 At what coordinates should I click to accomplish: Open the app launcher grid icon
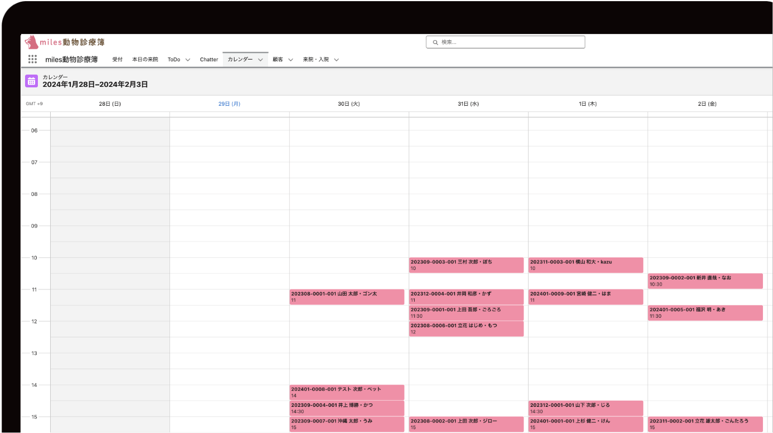pos(32,60)
